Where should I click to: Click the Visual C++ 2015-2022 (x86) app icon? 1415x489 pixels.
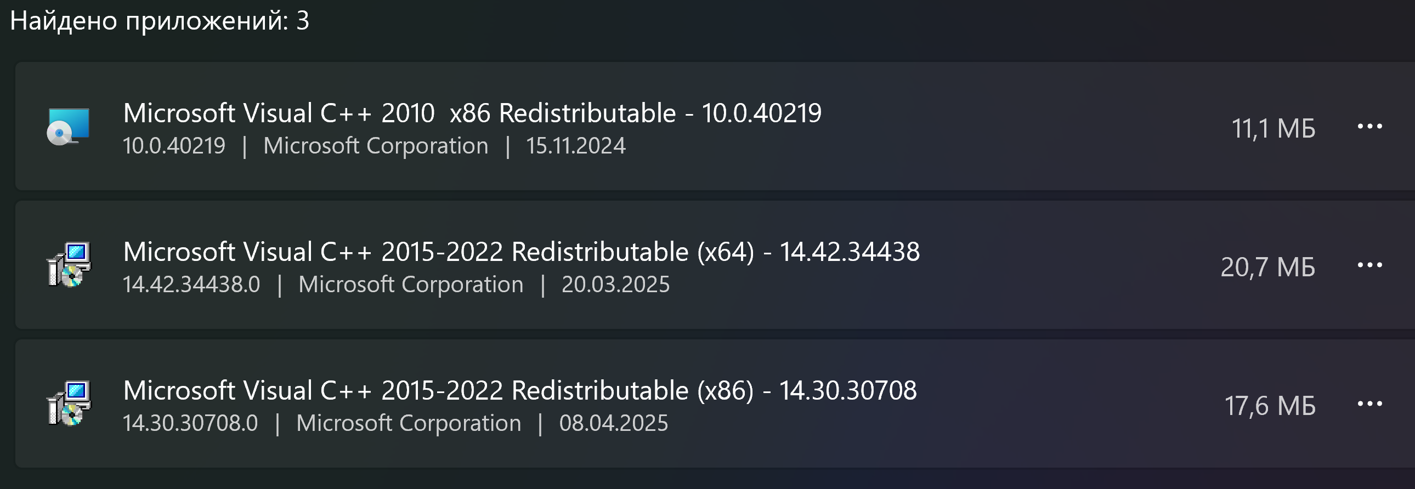[x=69, y=404]
